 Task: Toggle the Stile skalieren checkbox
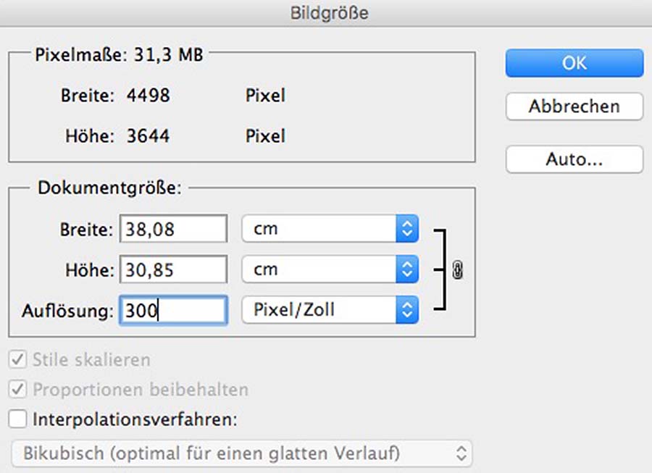pos(18,359)
